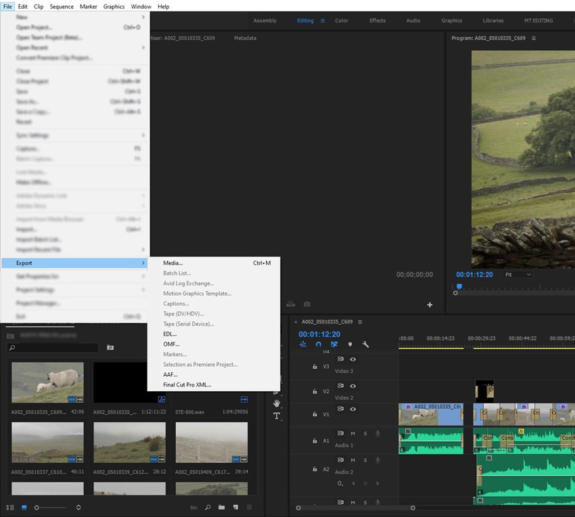The width and height of the screenshot is (575, 517).
Task: Solo the Audio 2 track
Action: 365,462
